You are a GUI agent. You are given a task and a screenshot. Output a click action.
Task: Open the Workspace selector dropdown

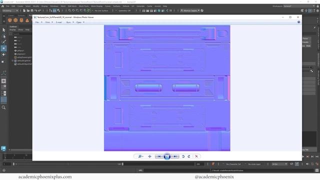(299, 6)
